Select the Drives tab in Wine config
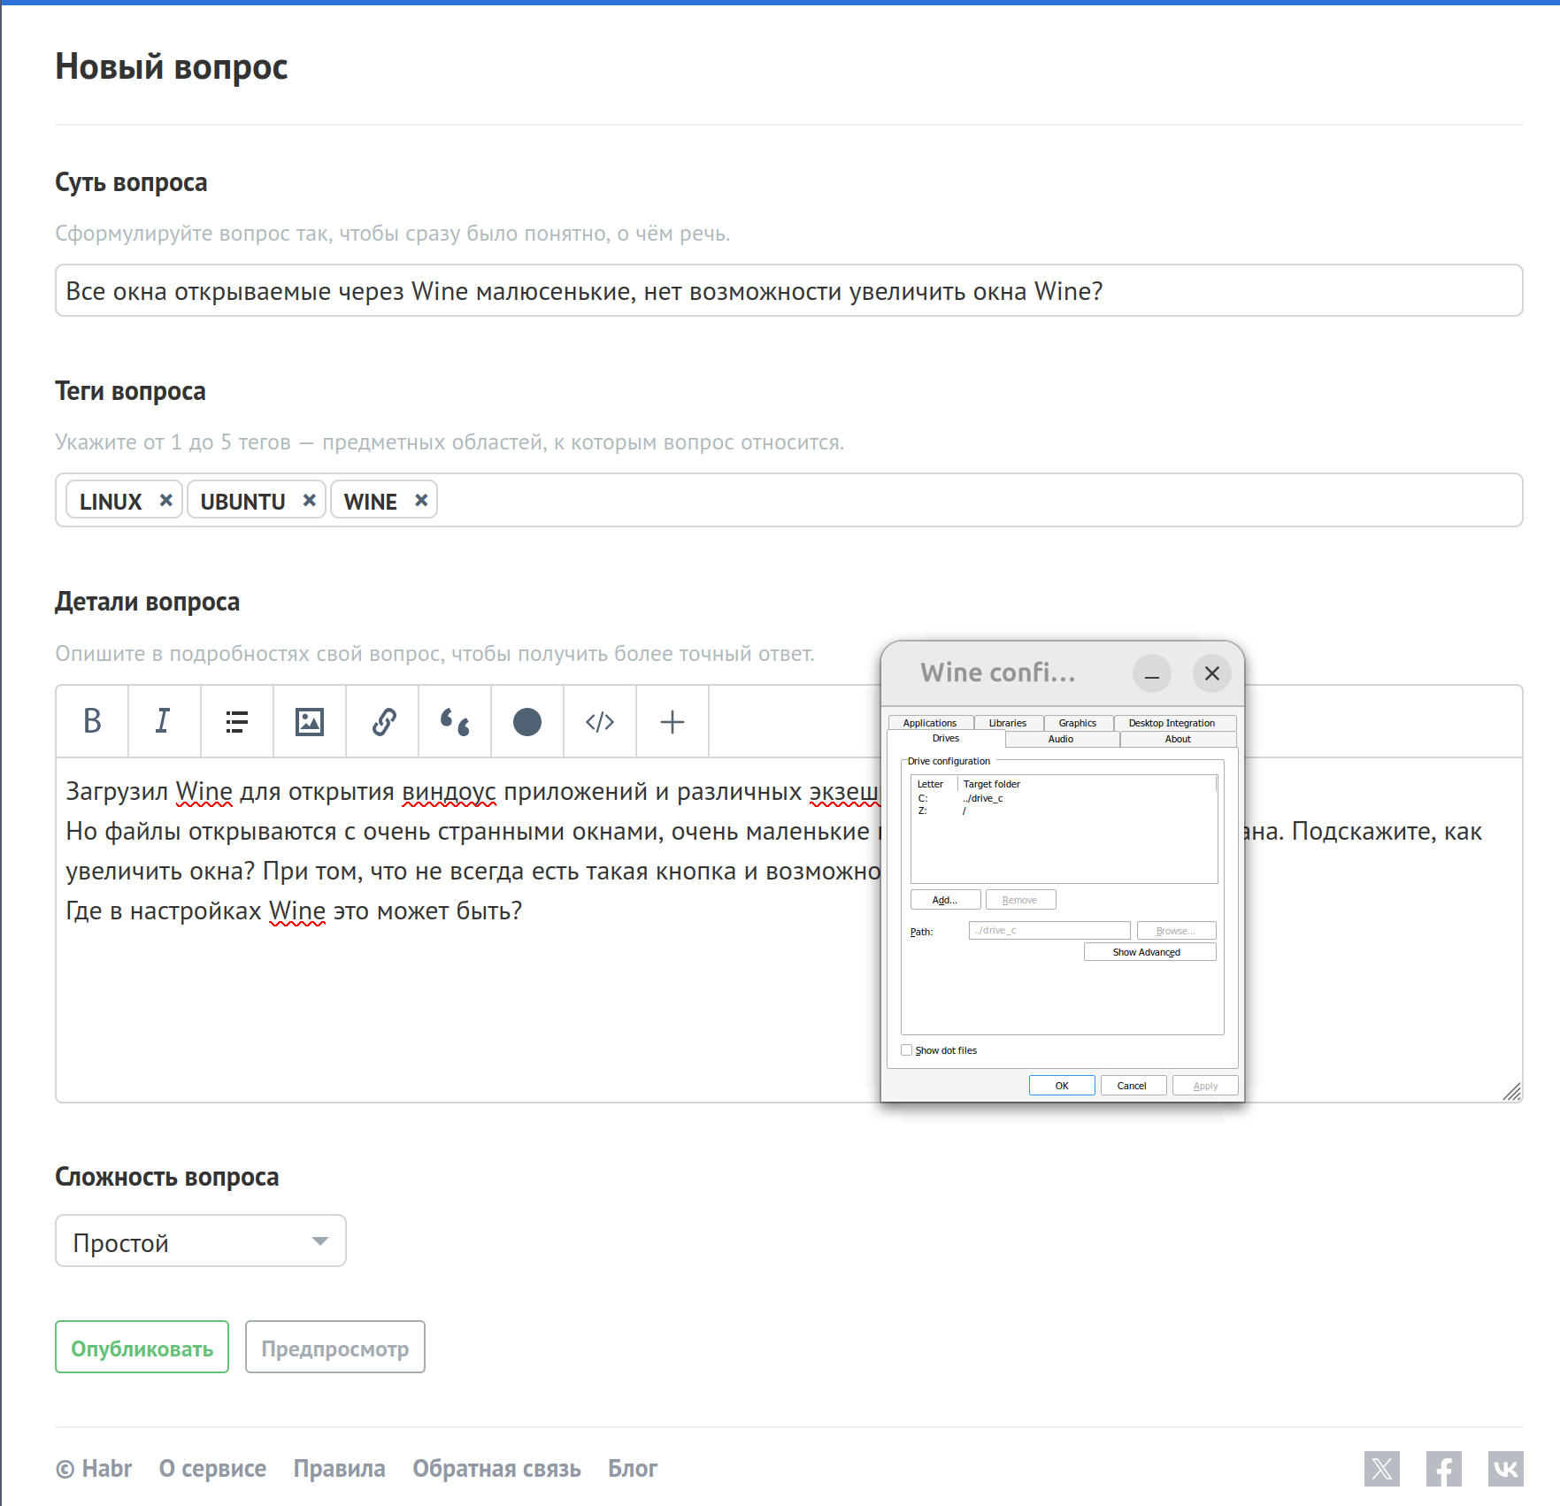This screenshot has width=1560, height=1506. point(946,739)
